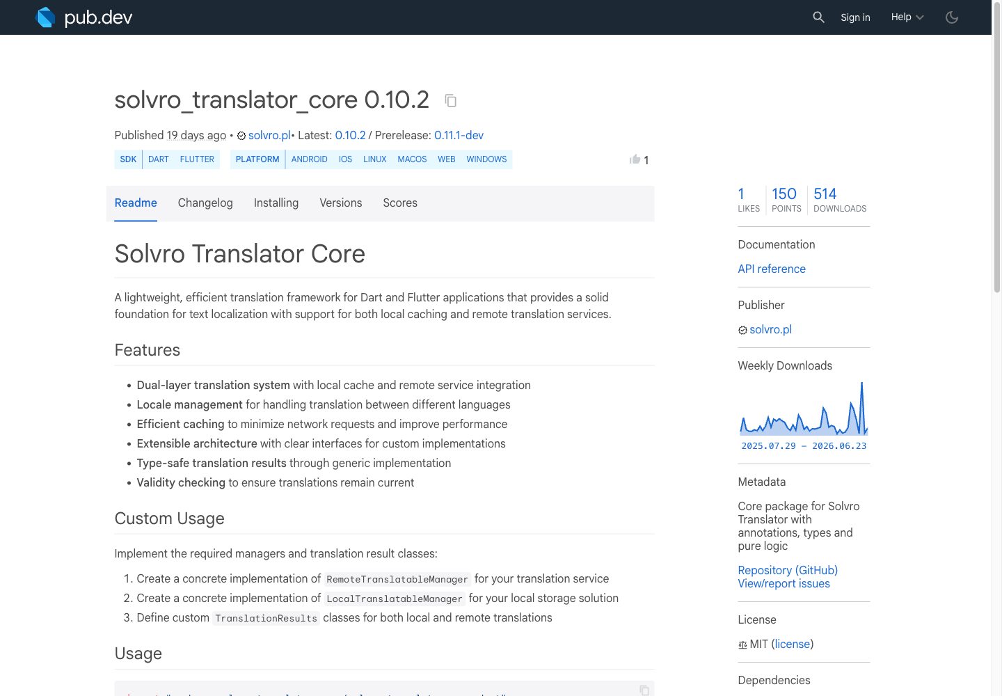Open the 514 DOWNLOADS score

pos(840,200)
